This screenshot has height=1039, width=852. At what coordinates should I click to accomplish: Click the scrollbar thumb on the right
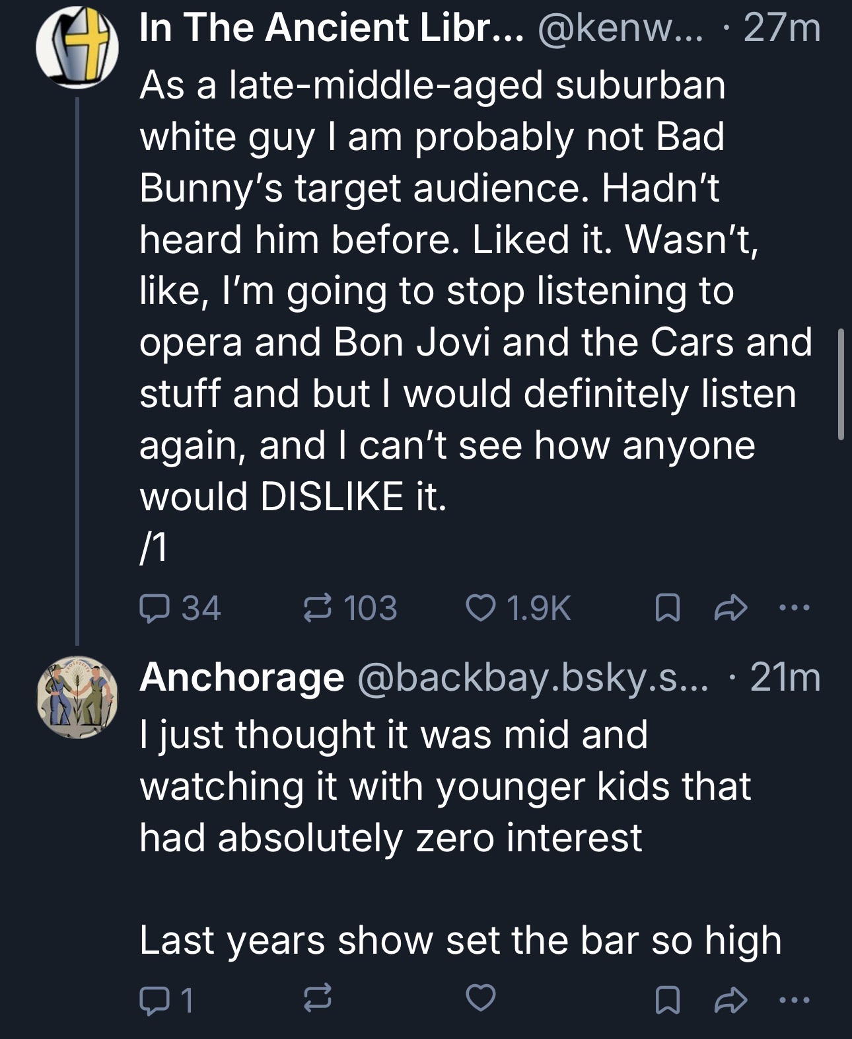pyautogui.click(x=841, y=383)
